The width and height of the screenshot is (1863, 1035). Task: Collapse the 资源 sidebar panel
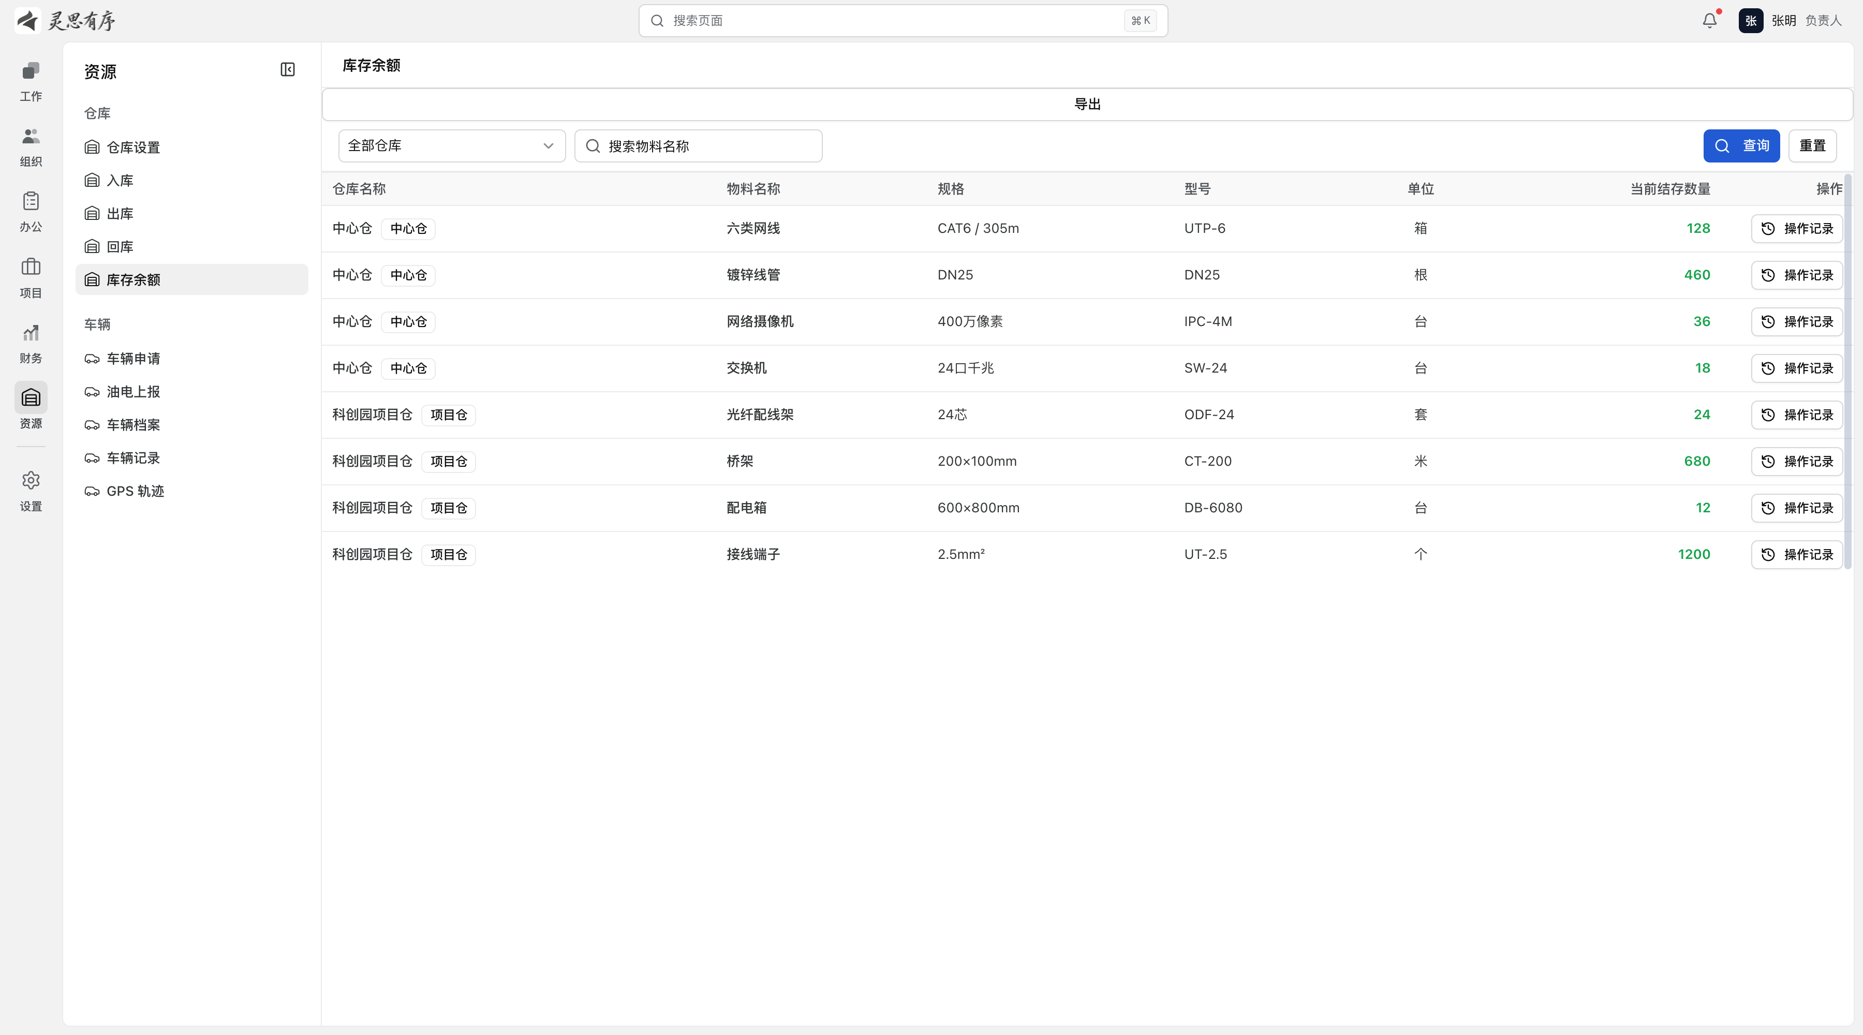(288, 69)
